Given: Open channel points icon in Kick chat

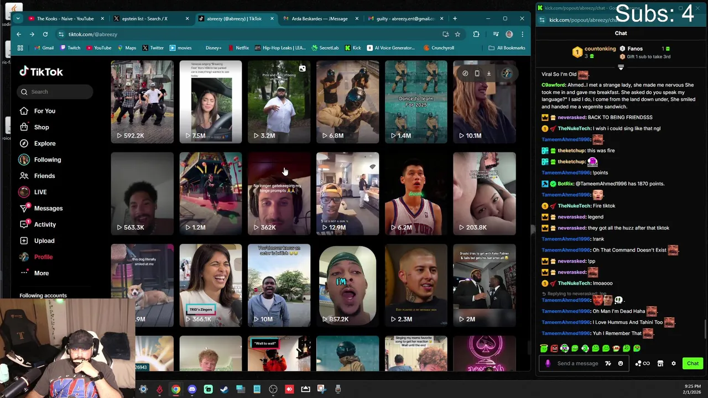Looking at the screenshot, I should (x=642, y=364).
